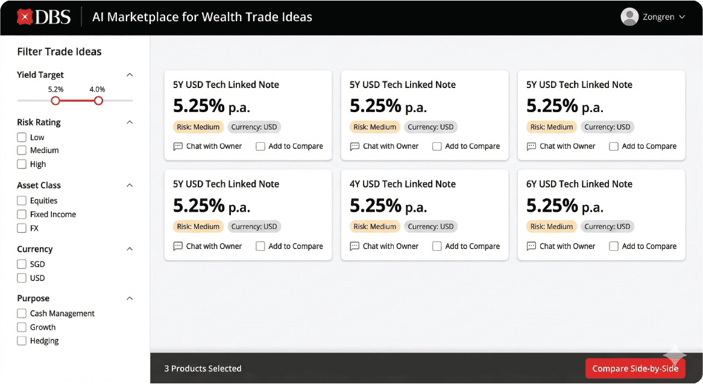Toggle Add to Compare on the 6Y note
This screenshot has height=384, width=703.
tap(614, 246)
